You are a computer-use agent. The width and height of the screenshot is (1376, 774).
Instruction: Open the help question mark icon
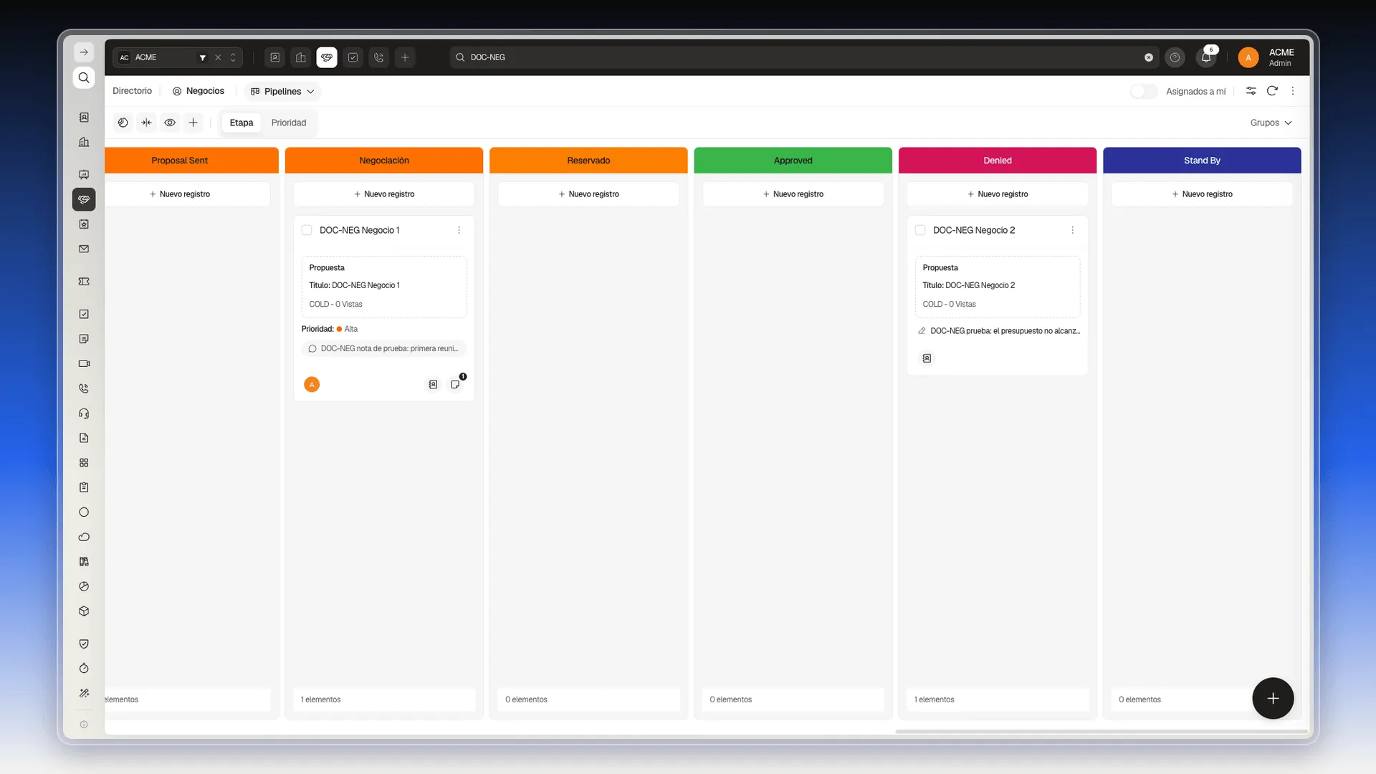pos(1175,57)
